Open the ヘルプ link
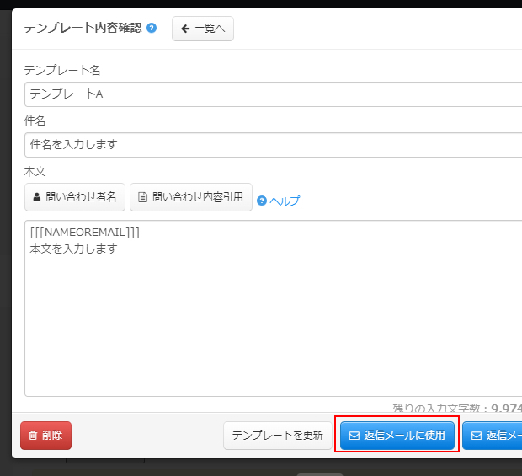Image resolution: width=522 pixels, height=476 pixels. pos(284,201)
